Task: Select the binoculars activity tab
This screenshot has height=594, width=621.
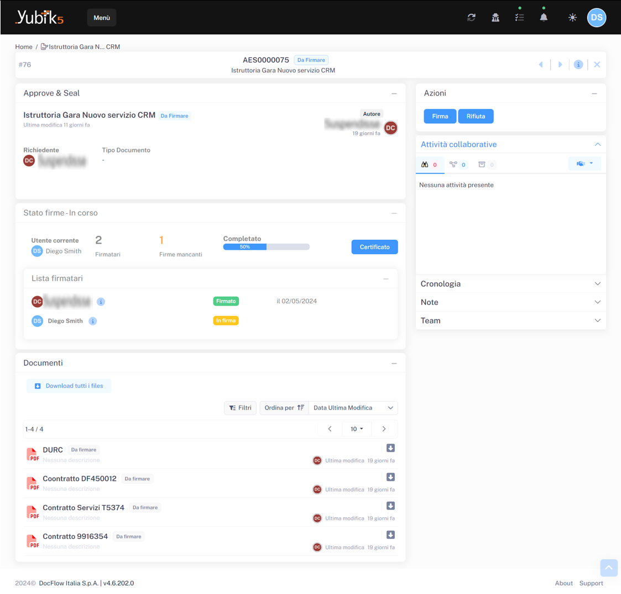Action: [429, 165]
